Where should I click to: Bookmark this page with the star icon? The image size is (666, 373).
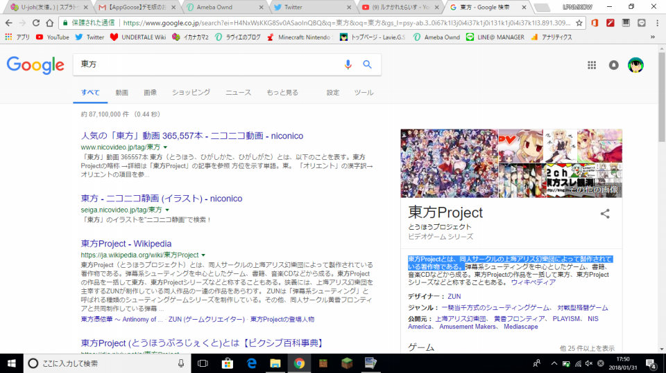[579, 23]
